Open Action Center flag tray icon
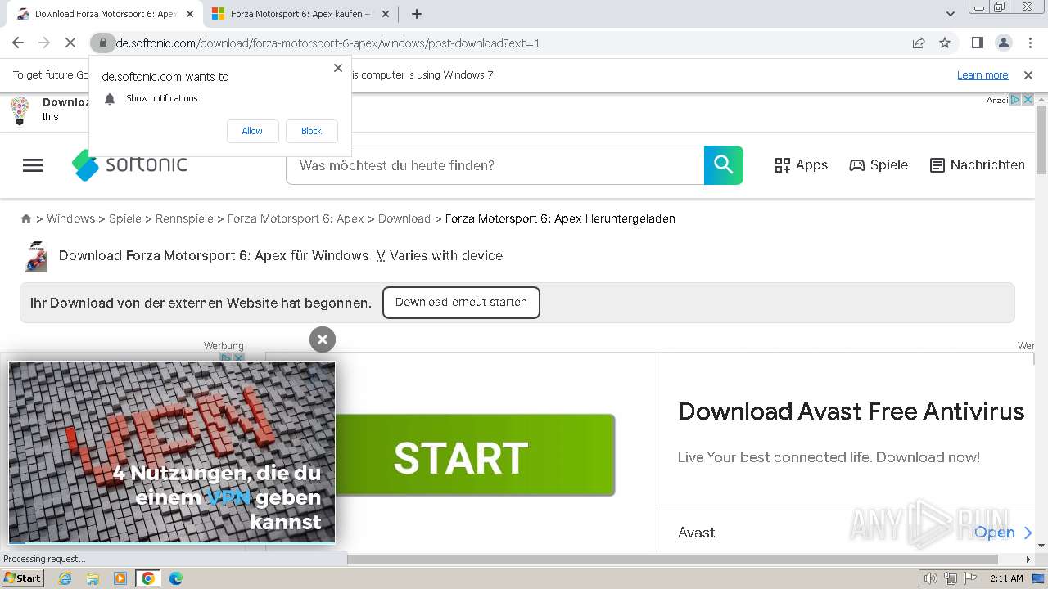The height and width of the screenshot is (589, 1048). 970,578
